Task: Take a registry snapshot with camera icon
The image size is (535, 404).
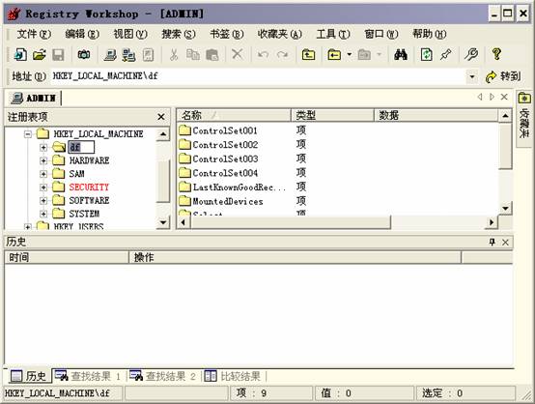Action: (84, 55)
